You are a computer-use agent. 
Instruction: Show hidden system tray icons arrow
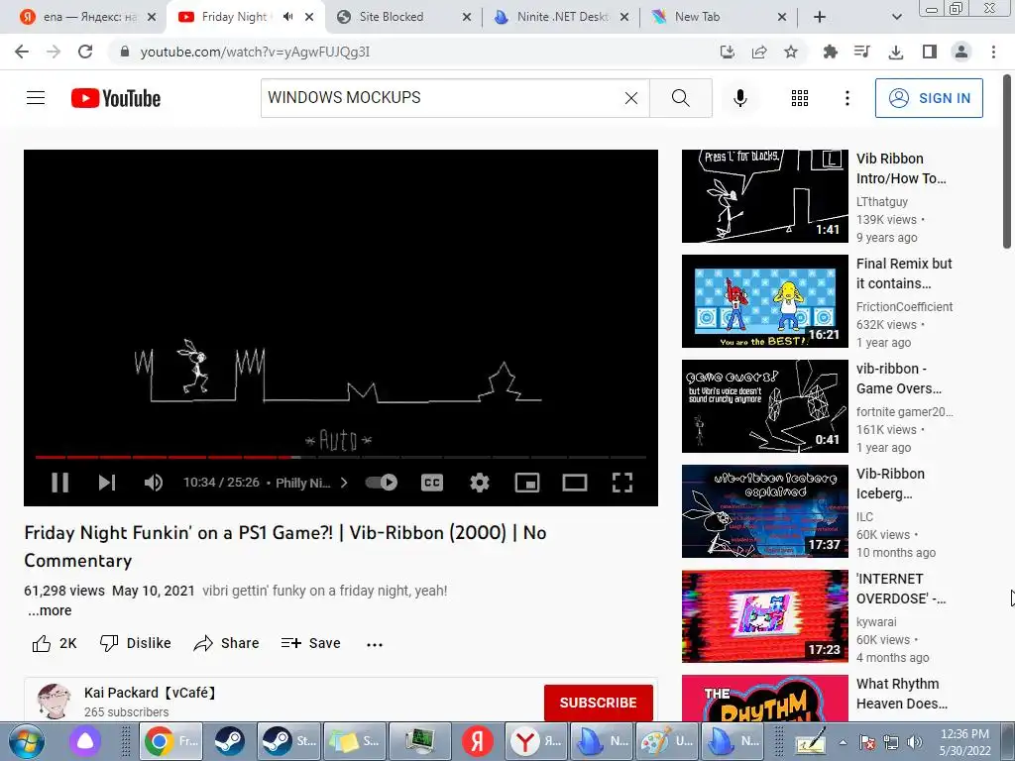pos(843,743)
